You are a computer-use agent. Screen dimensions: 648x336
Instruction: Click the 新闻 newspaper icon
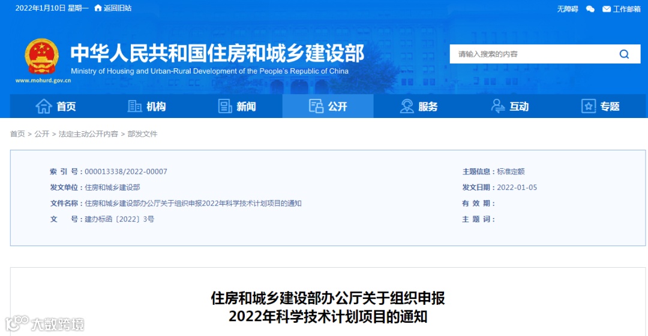pyautogui.click(x=225, y=106)
